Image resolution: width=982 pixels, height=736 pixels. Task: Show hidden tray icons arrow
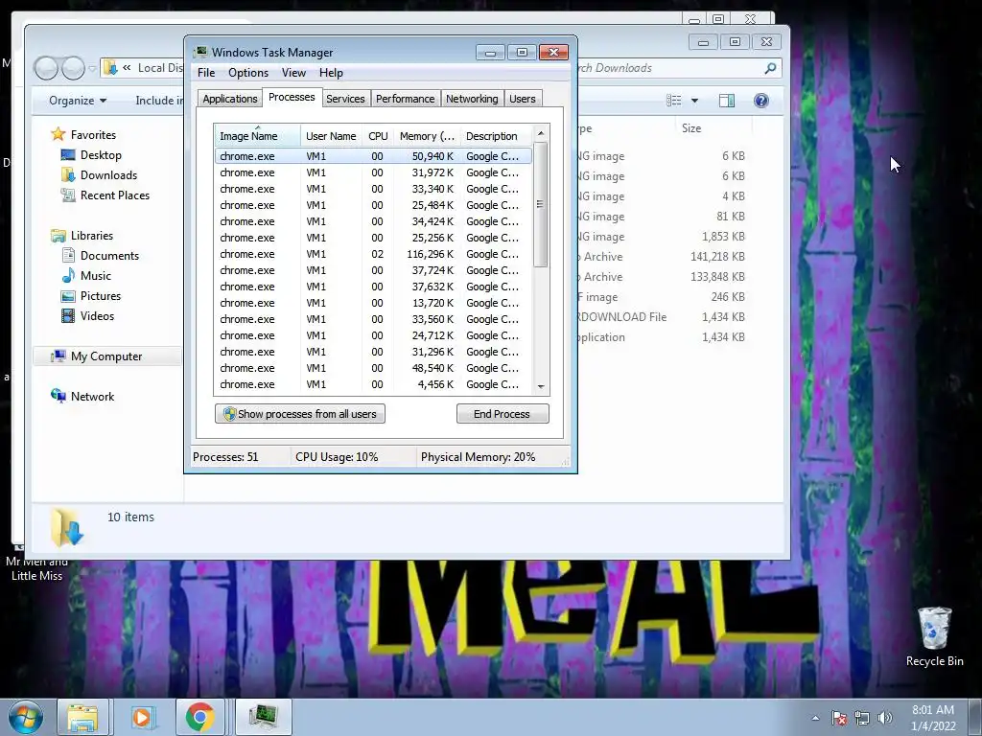tap(815, 718)
